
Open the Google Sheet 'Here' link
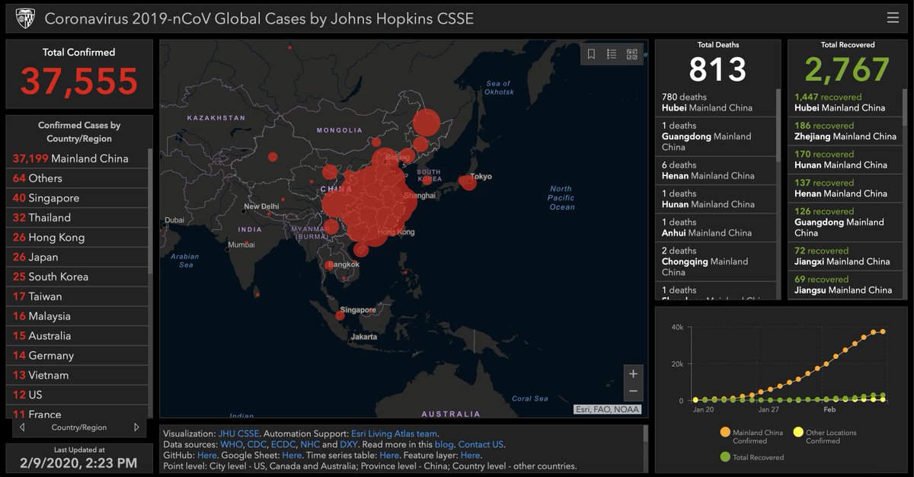[x=292, y=455]
